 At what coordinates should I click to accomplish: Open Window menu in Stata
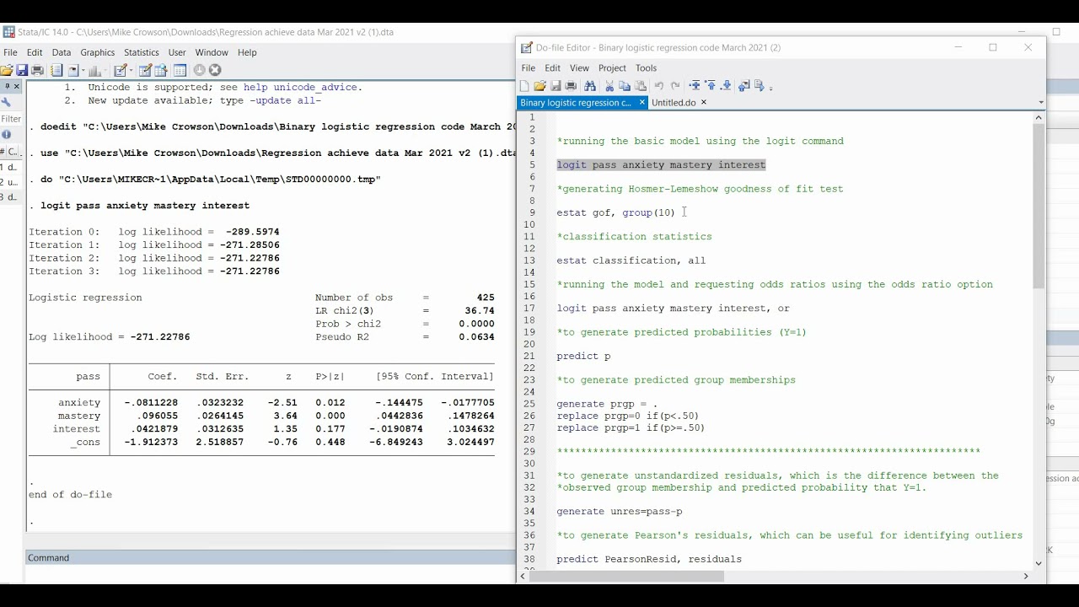(x=212, y=52)
